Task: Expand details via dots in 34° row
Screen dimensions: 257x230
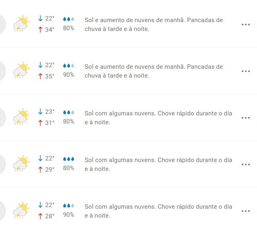Action: click(x=245, y=25)
